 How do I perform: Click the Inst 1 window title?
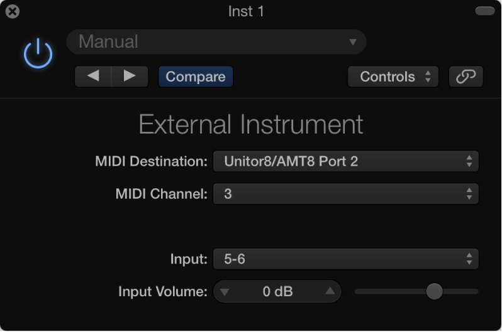246,11
